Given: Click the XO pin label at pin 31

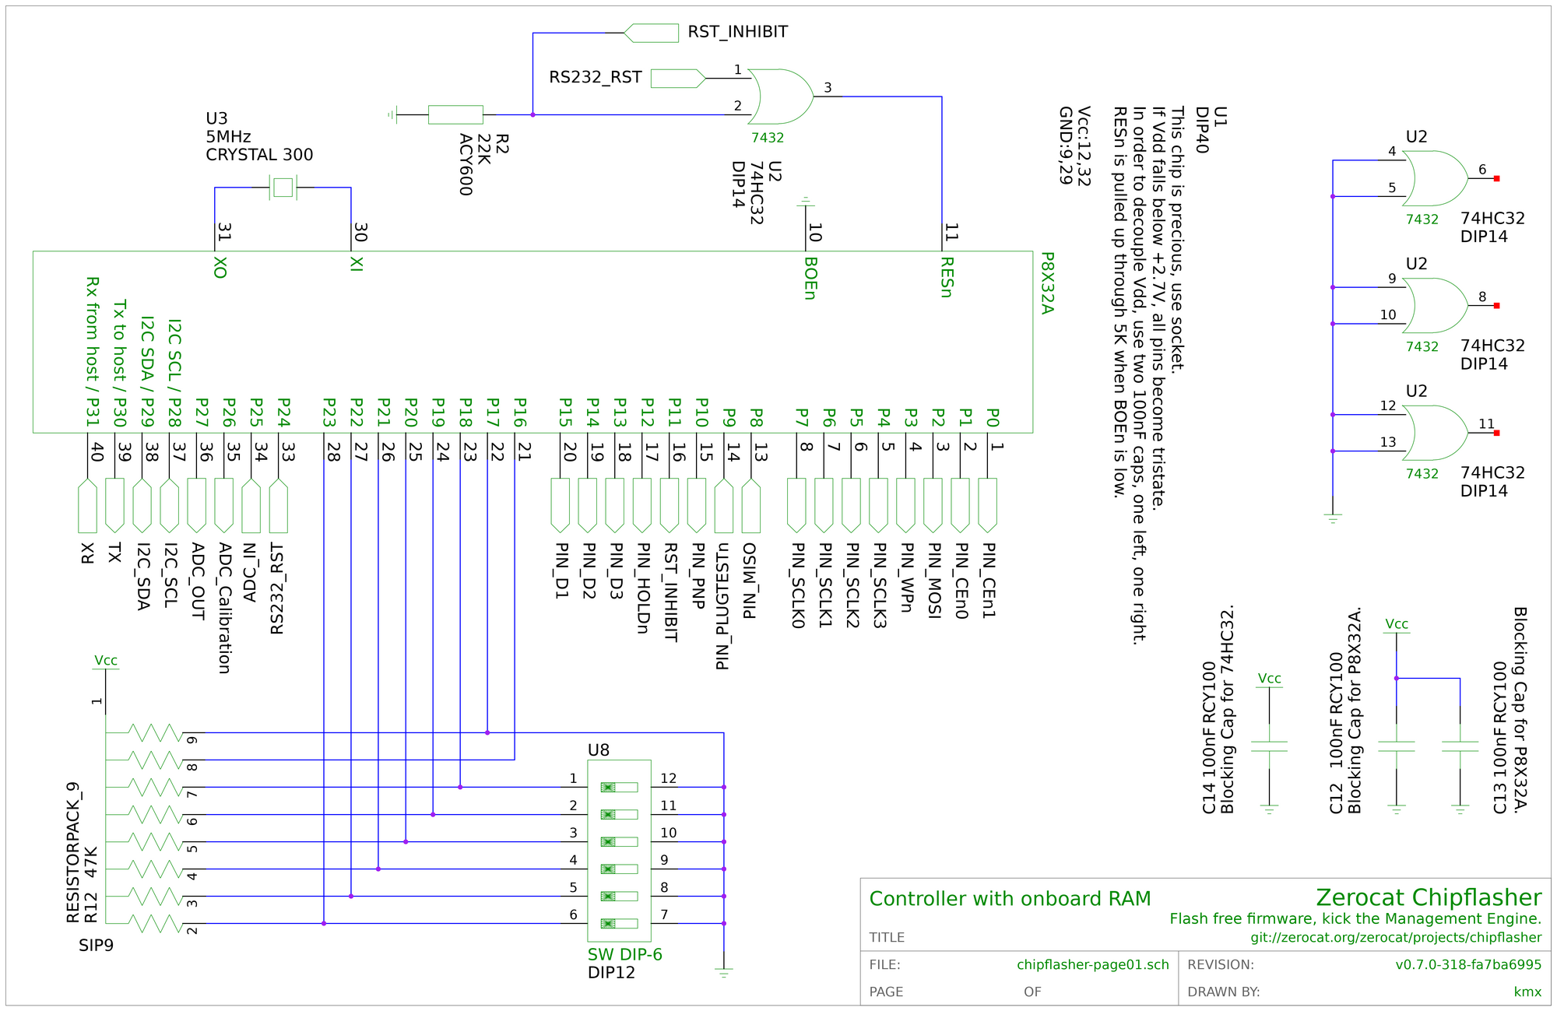Looking at the screenshot, I should tap(220, 267).
